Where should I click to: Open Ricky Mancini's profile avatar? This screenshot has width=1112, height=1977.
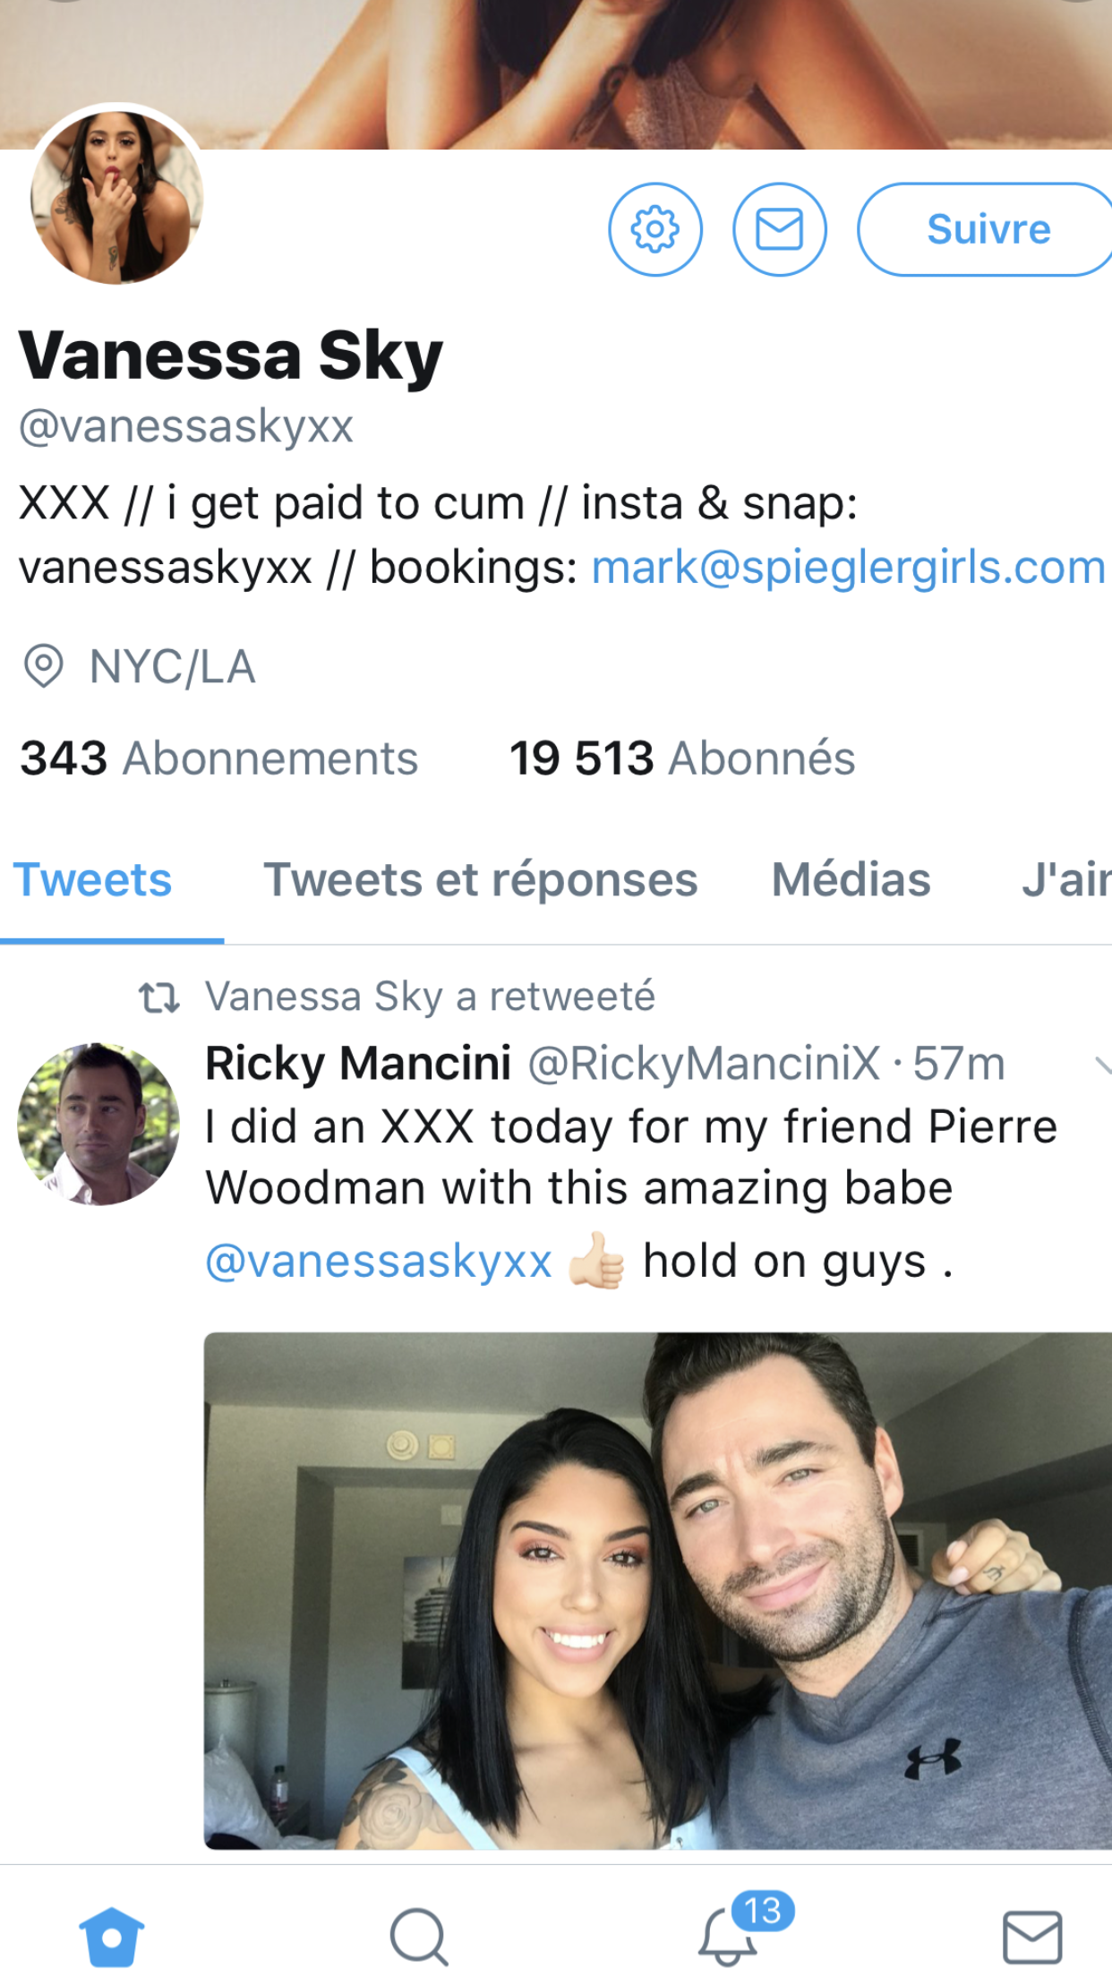(x=98, y=1124)
